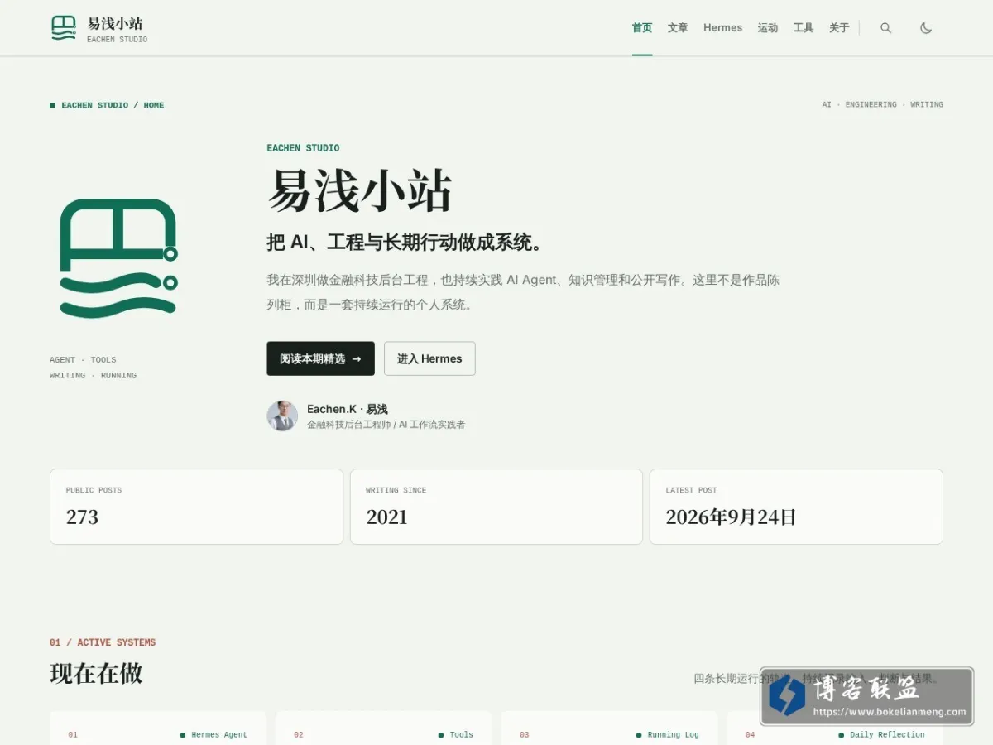The height and width of the screenshot is (745, 993).
Task: Open the 03 Running Log card
Action: click(x=610, y=728)
